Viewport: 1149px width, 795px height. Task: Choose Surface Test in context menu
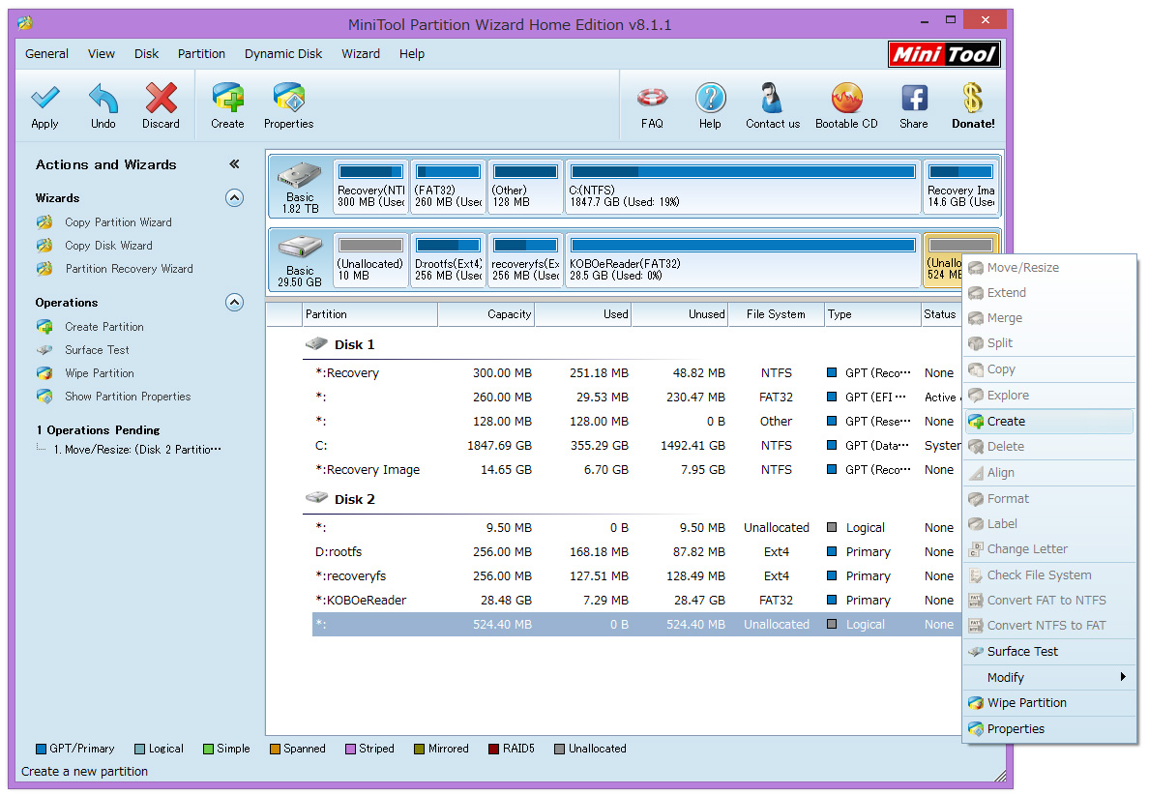(x=1049, y=652)
